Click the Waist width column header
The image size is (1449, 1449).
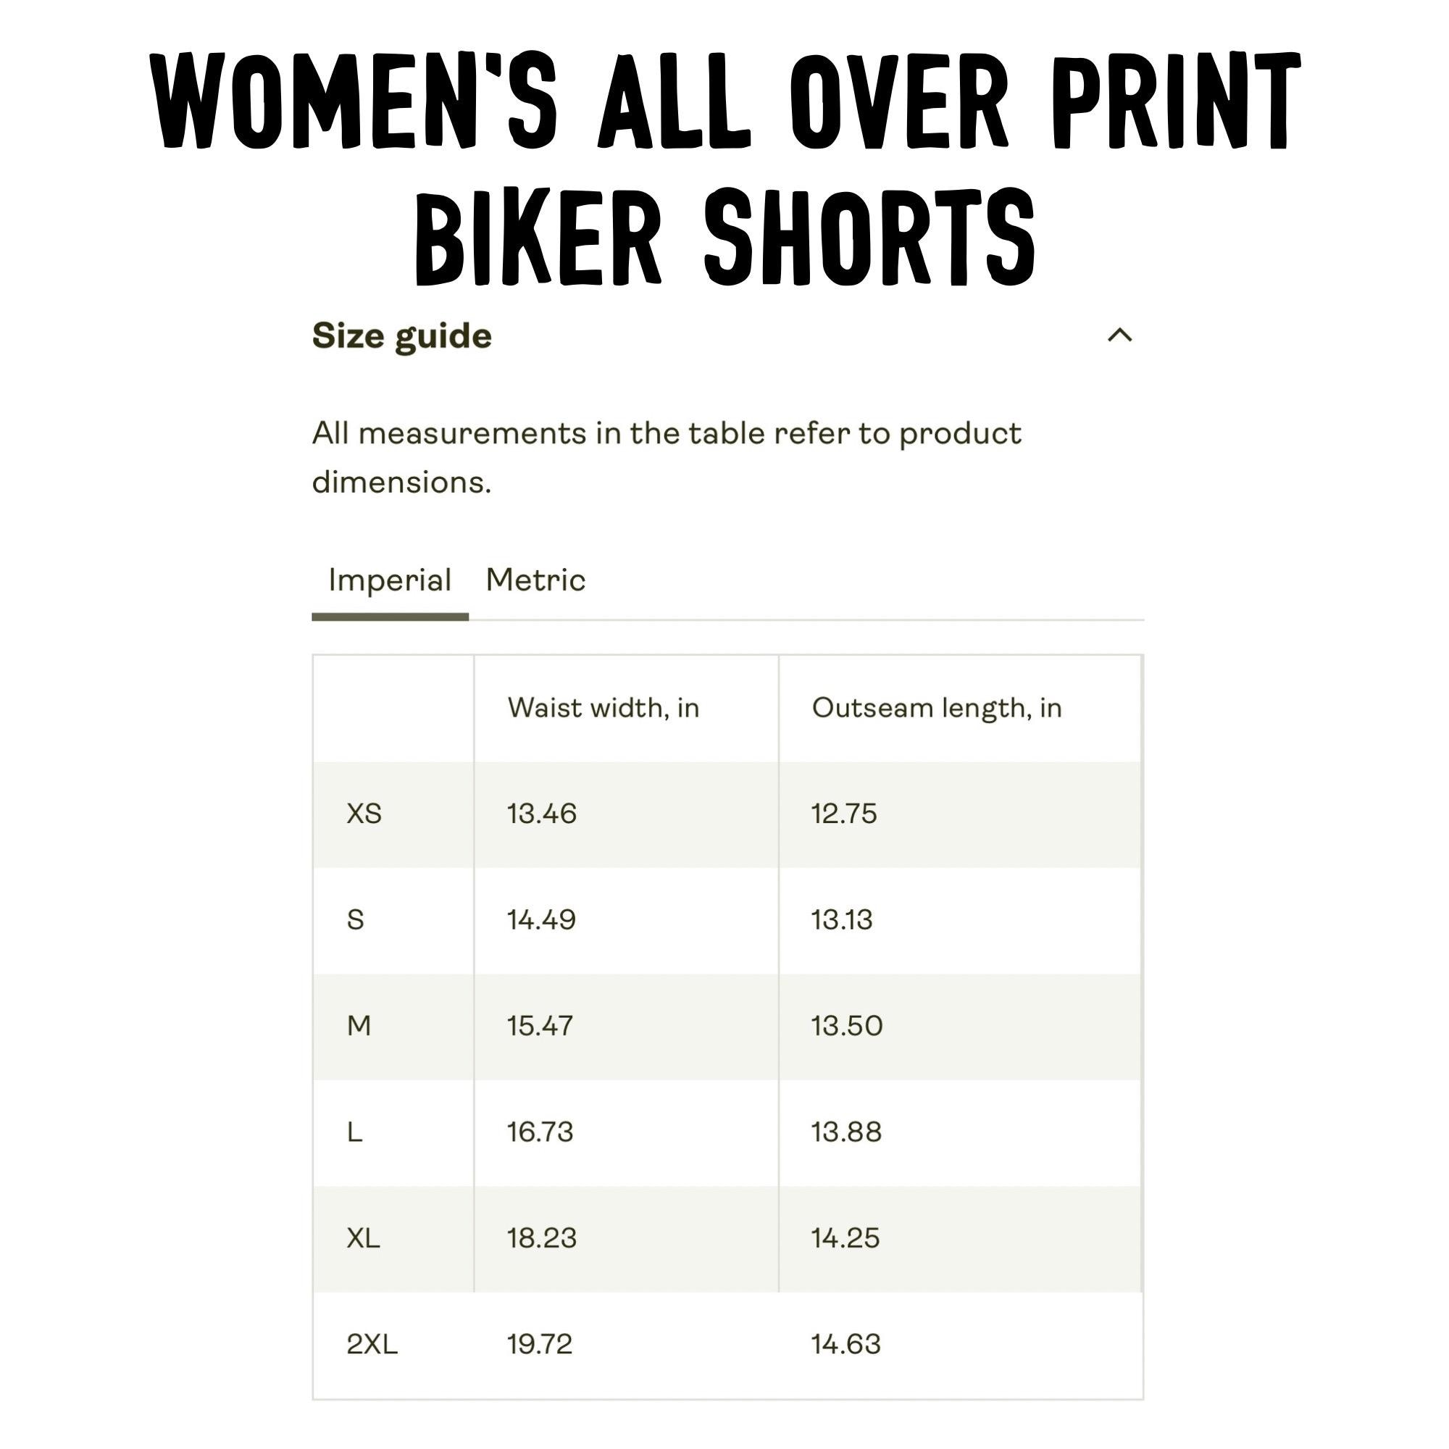[x=604, y=708]
